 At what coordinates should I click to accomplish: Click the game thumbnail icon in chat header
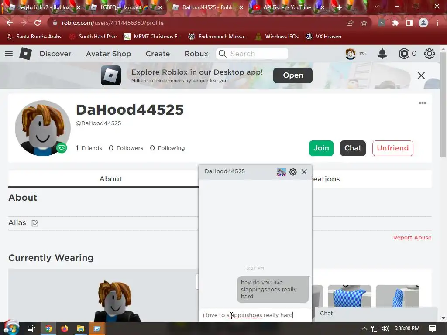282,172
